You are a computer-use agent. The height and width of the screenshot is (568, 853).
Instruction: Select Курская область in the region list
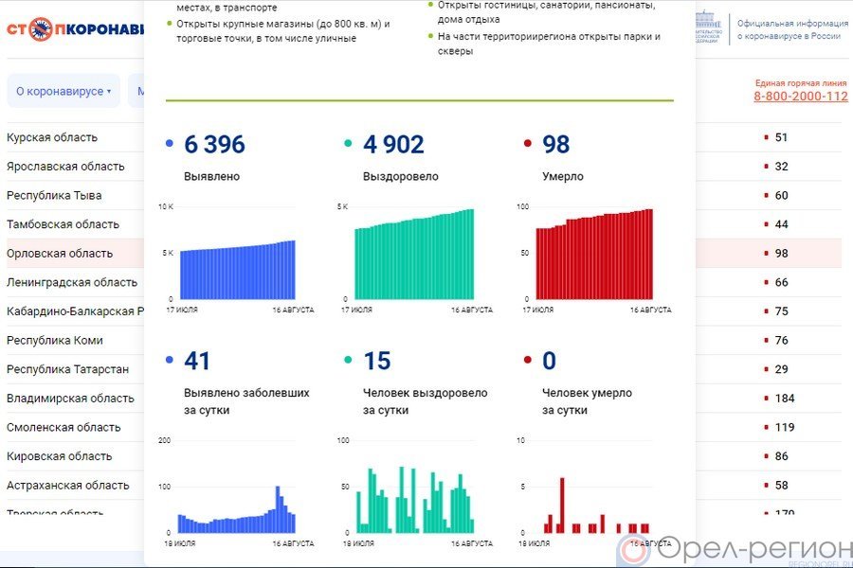(52, 137)
